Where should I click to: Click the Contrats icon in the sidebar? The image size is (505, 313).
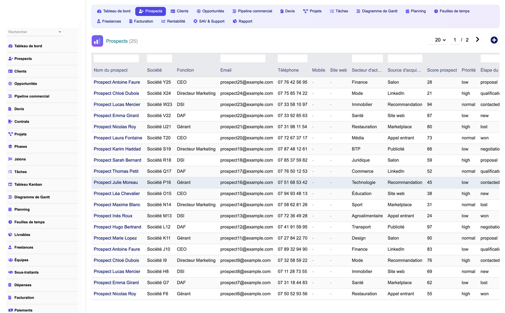11,121
